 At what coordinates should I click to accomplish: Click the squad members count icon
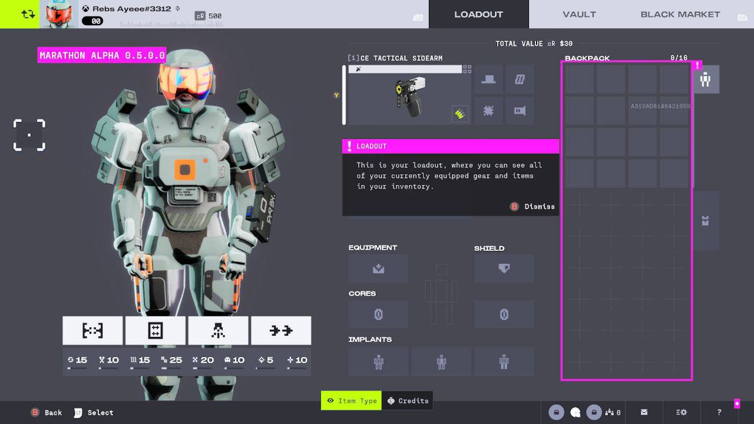[613, 412]
